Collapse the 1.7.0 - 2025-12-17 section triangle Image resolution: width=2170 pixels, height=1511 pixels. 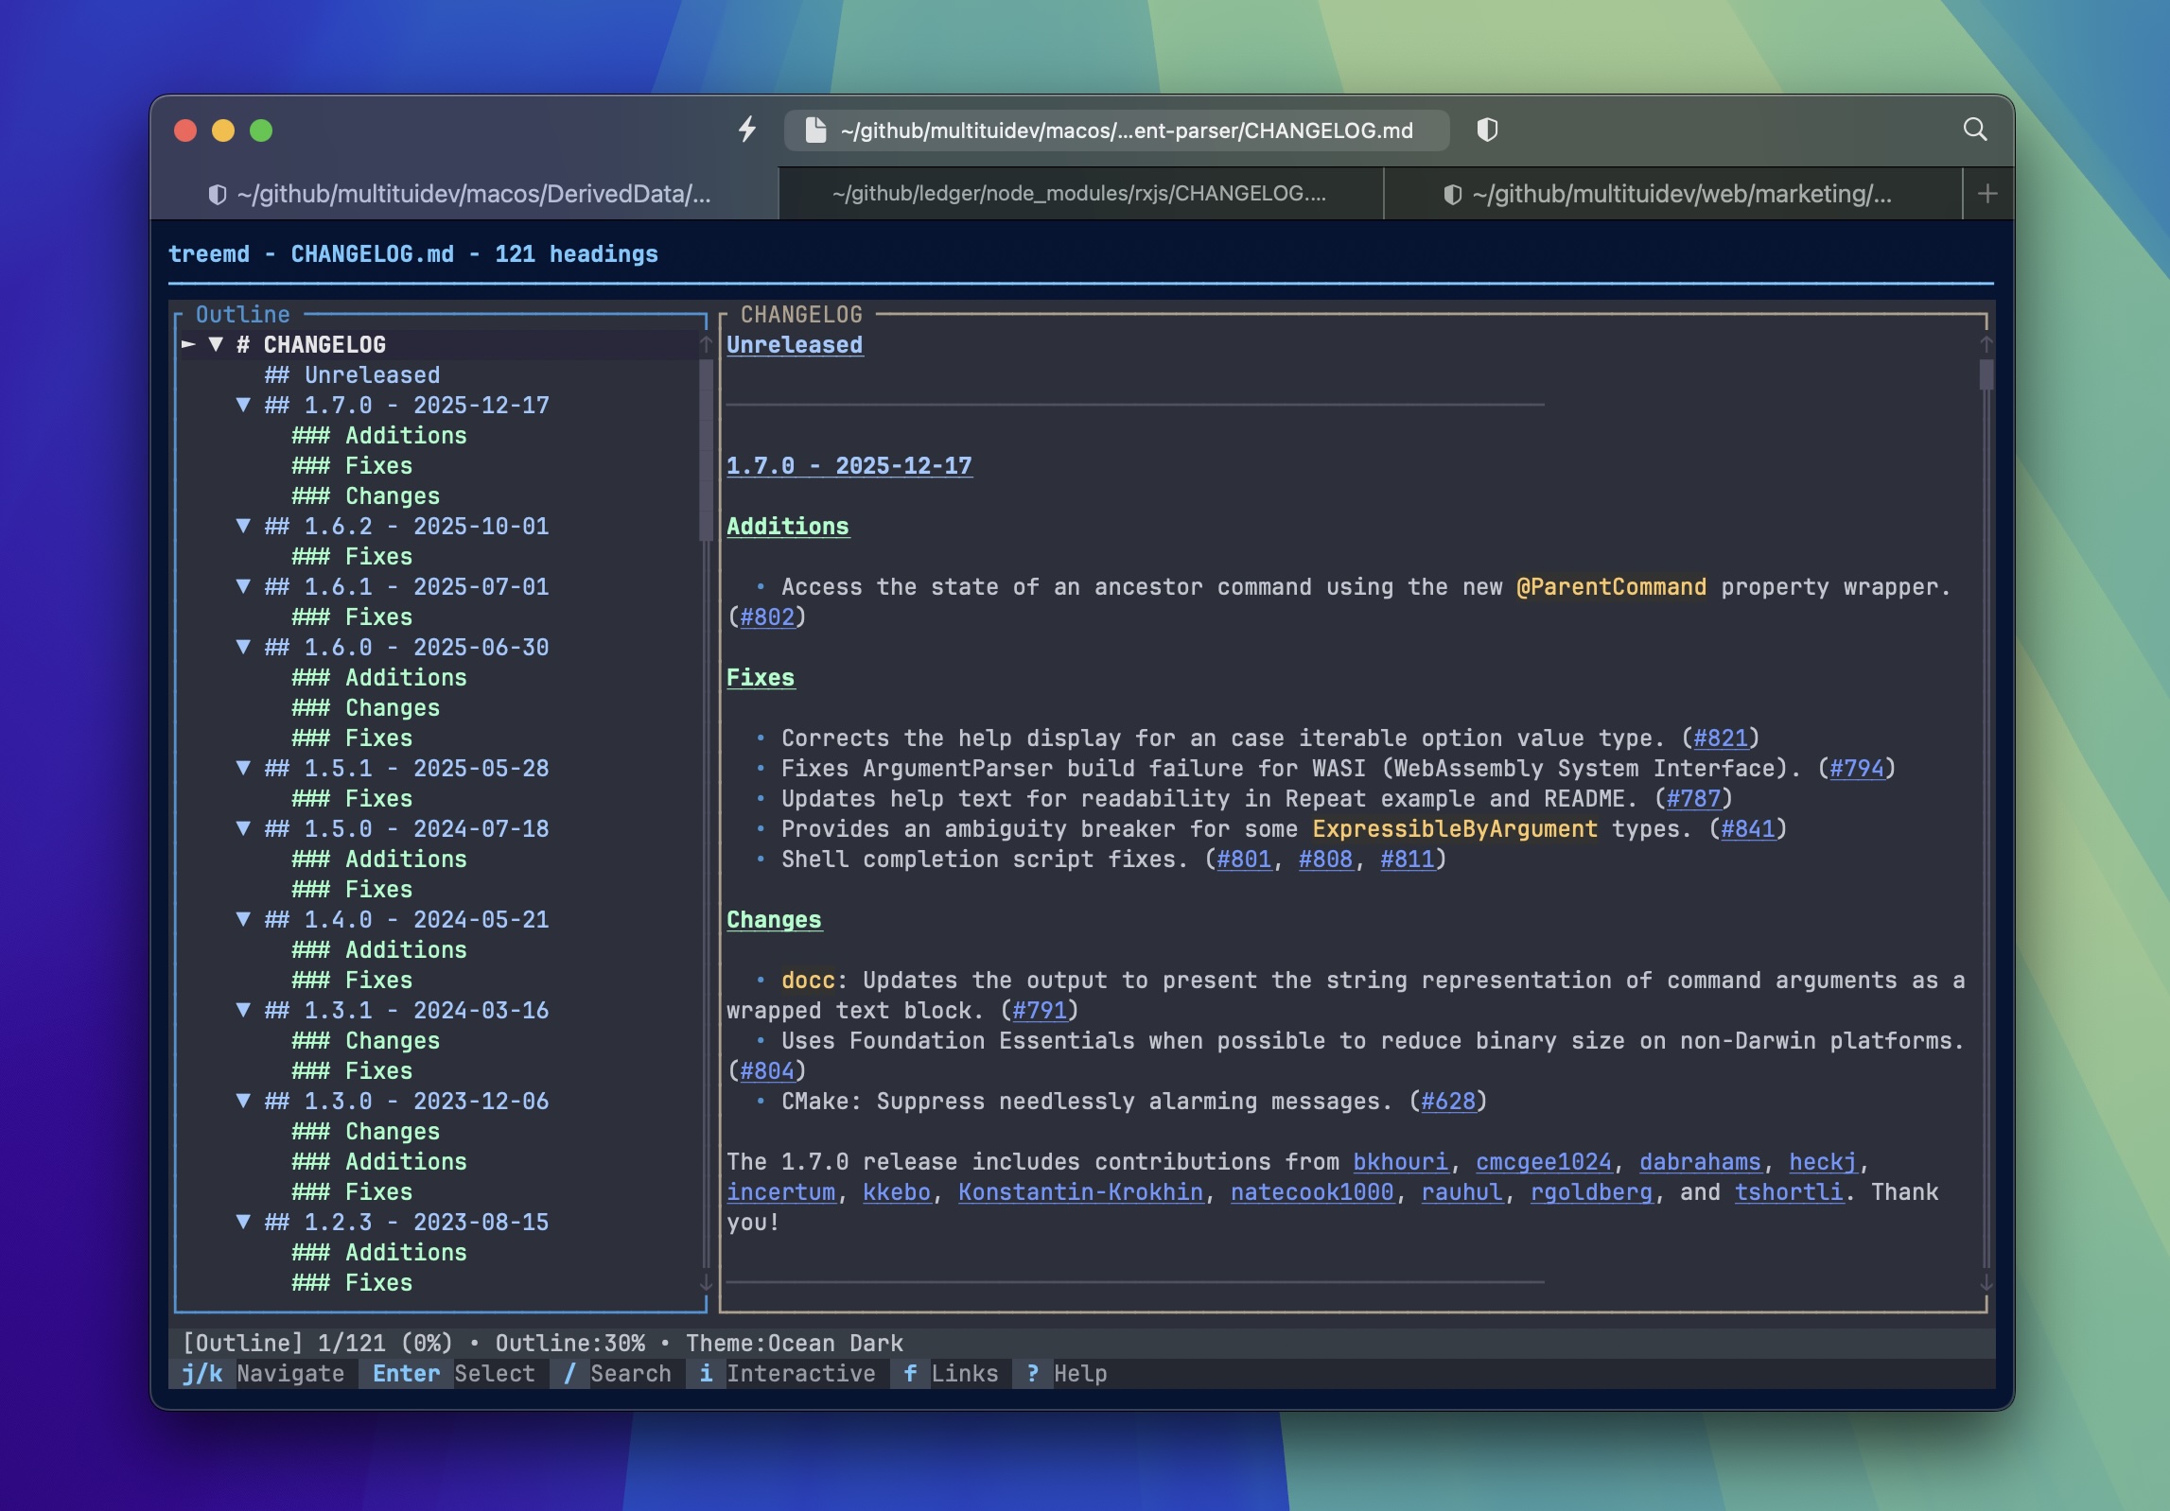tap(245, 406)
